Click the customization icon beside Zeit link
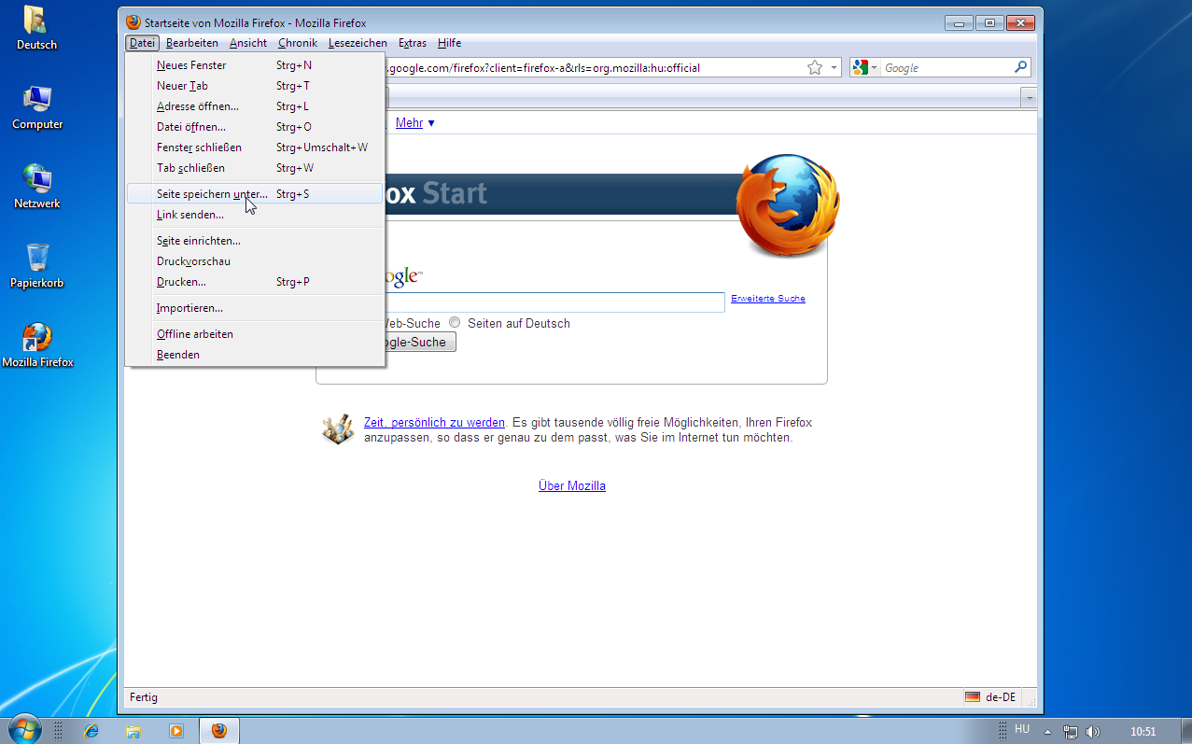The height and width of the screenshot is (744, 1192). 338,428
